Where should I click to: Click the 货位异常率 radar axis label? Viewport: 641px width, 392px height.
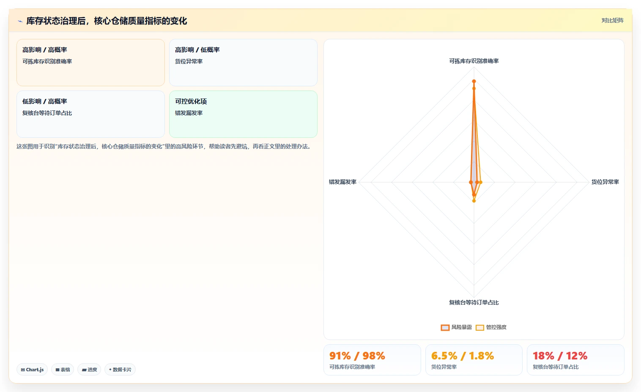tap(605, 182)
